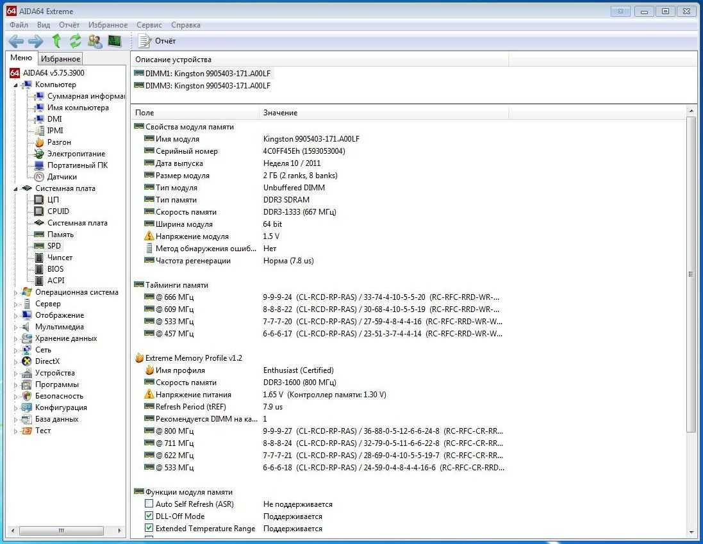Screen dimensions: 703x544
Task: Collapse the Компьютер tree node
Action: point(15,85)
